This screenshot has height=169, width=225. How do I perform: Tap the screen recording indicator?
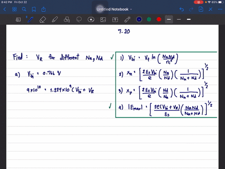[199, 2]
